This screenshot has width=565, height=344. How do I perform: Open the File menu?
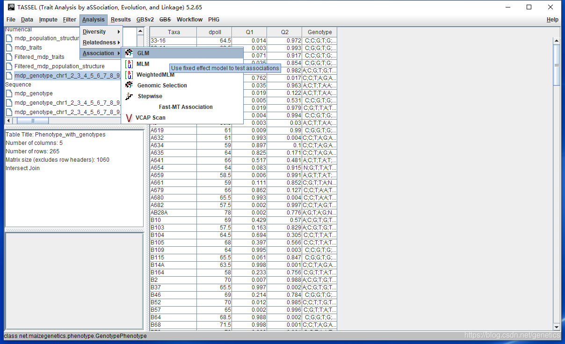pyautogui.click(x=11, y=20)
